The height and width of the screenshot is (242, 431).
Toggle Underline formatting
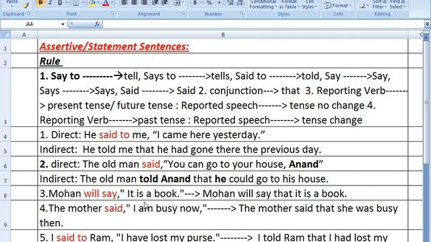pyautogui.click(x=59, y=3)
